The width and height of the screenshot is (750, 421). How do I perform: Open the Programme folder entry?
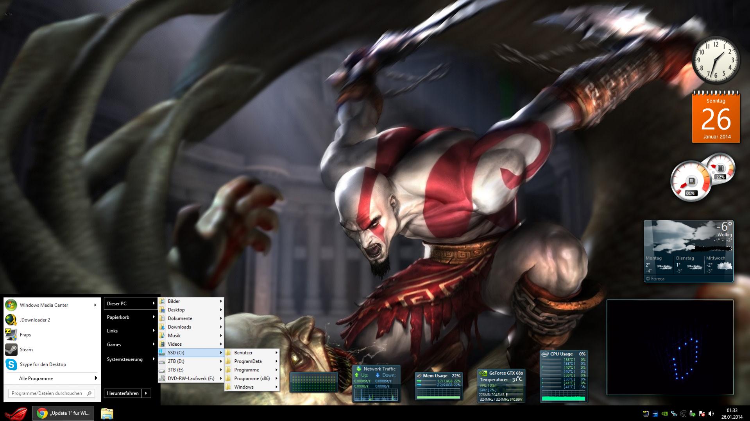pos(252,370)
